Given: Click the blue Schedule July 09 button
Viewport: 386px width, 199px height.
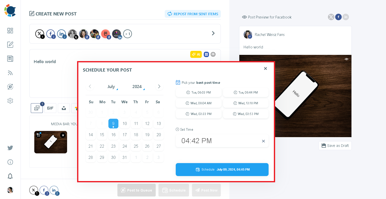Looking at the screenshot, I should coord(222,170).
